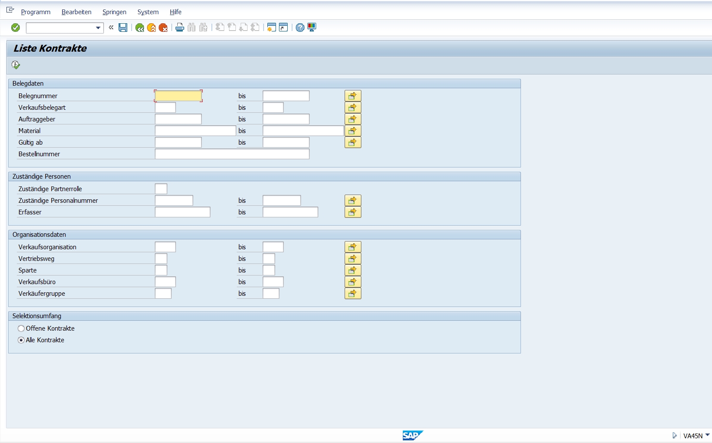712x443 pixels.
Task: Click the First Page icon
Action: [220, 28]
